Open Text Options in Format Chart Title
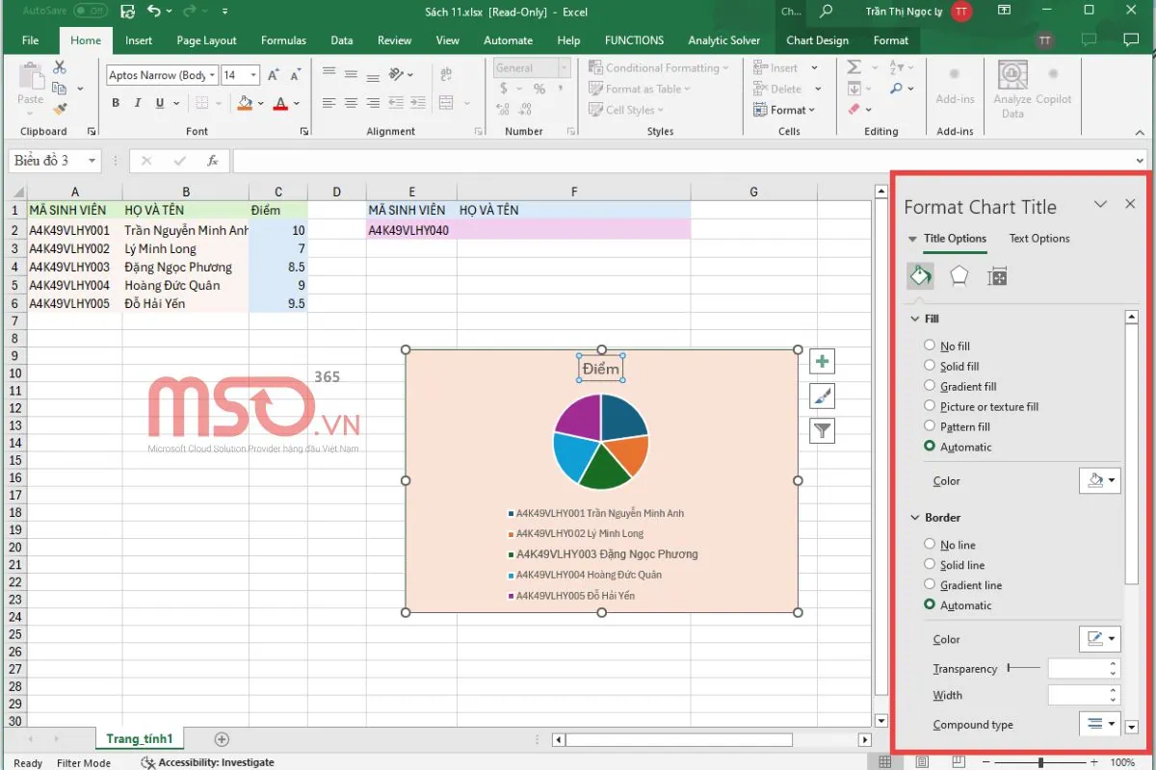This screenshot has width=1156, height=770. pos(1038,239)
